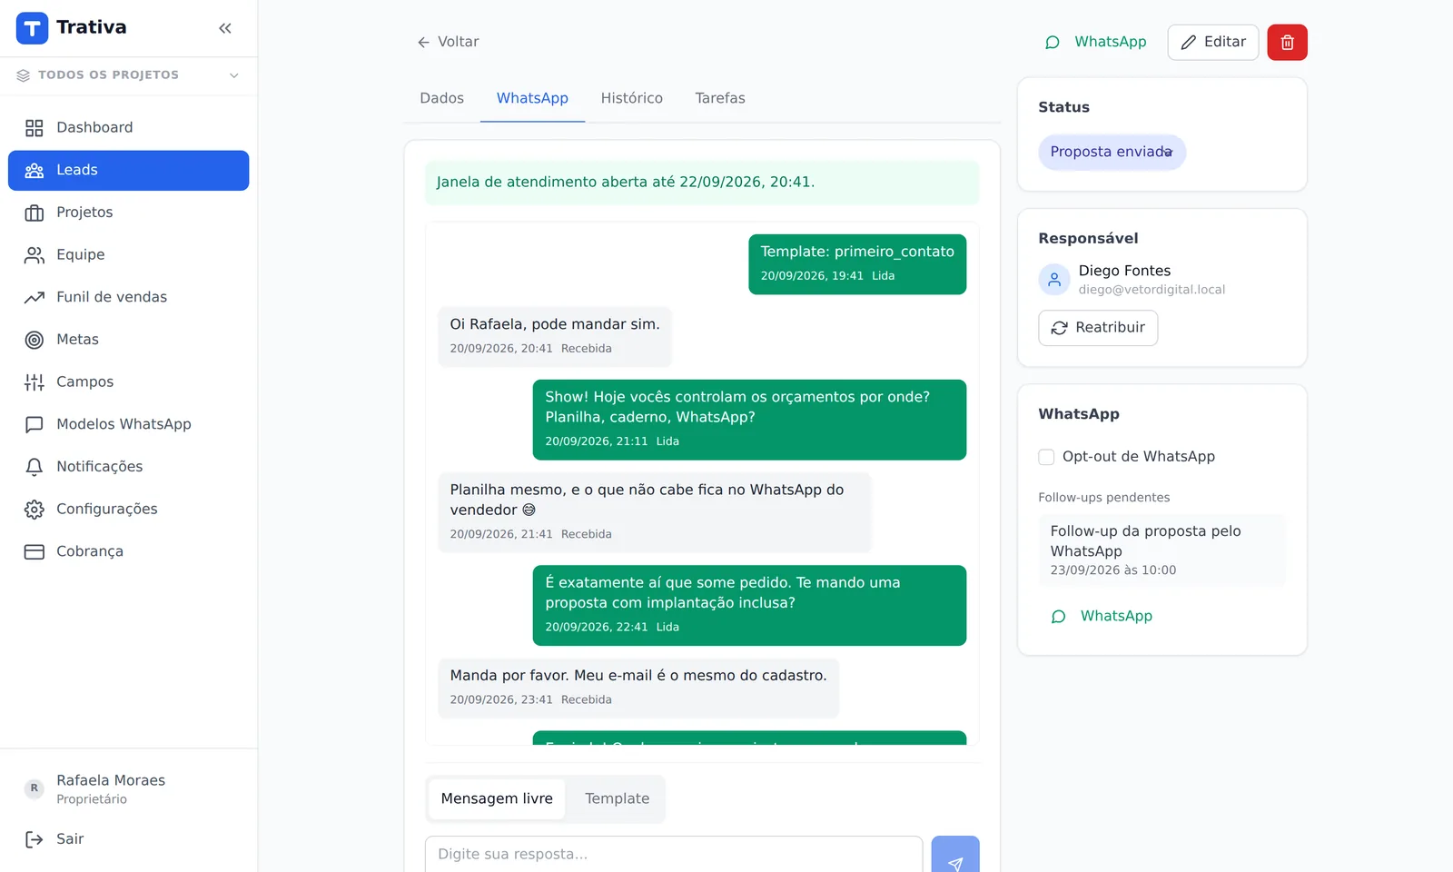1453x872 pixels.
Task: Switch to the Template message mode
Action: click(618, 798)
